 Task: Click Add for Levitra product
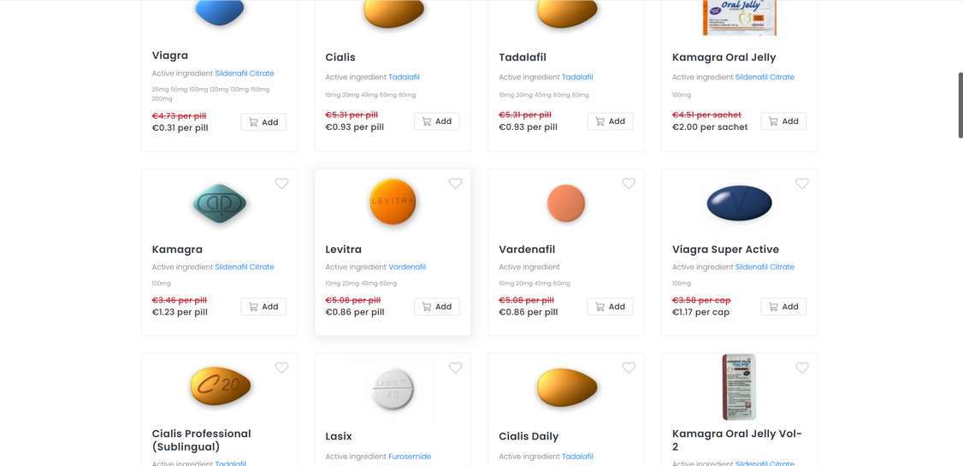[437, 307]
